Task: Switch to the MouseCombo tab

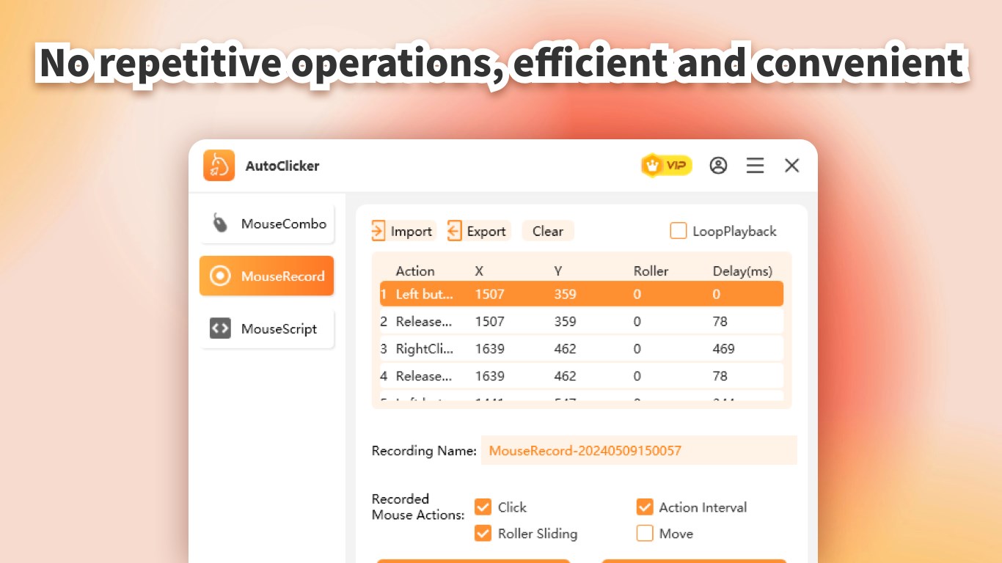Action: (267, 224)
